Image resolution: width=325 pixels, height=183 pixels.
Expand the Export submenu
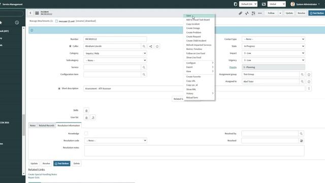(x=199, y=67)
